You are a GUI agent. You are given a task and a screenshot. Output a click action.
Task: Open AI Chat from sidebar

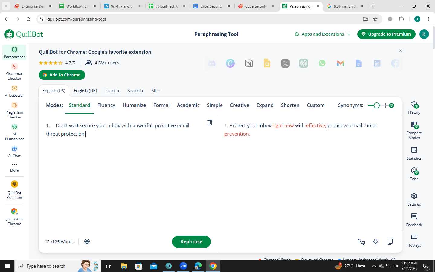14,152
